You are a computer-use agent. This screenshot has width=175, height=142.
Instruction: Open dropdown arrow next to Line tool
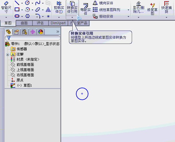[x=22, y=3]
